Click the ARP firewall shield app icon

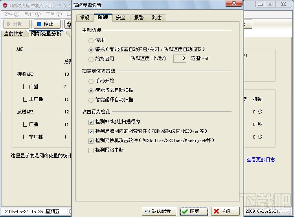[x=5, y=5]
